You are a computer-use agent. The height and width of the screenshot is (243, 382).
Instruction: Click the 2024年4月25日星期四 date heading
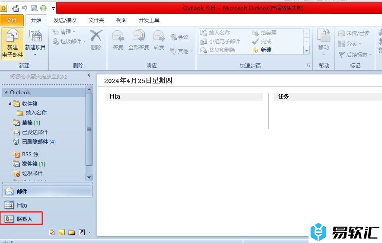click(x=138, y=81)
